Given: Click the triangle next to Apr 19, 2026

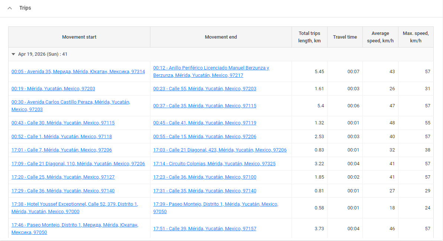Looking at the screenshot, I should click(x=13, y=54).
